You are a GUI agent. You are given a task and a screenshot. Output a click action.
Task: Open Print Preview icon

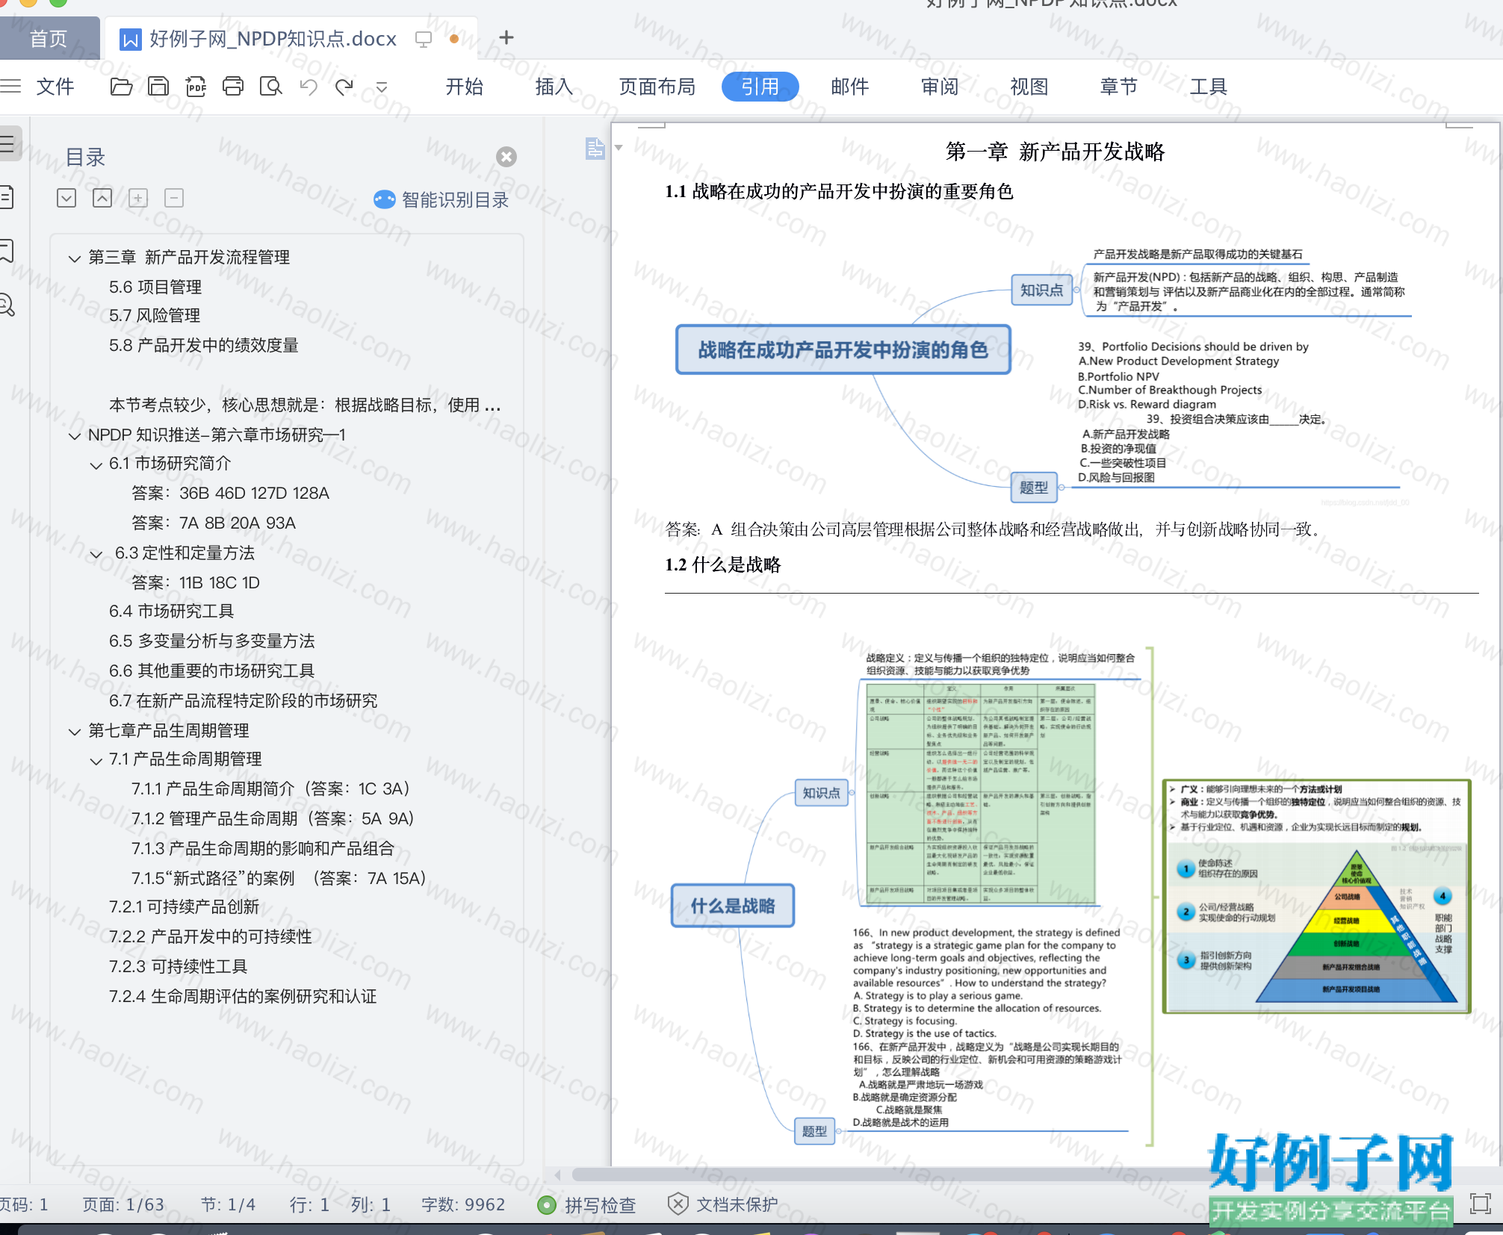[x=270, y=87]
